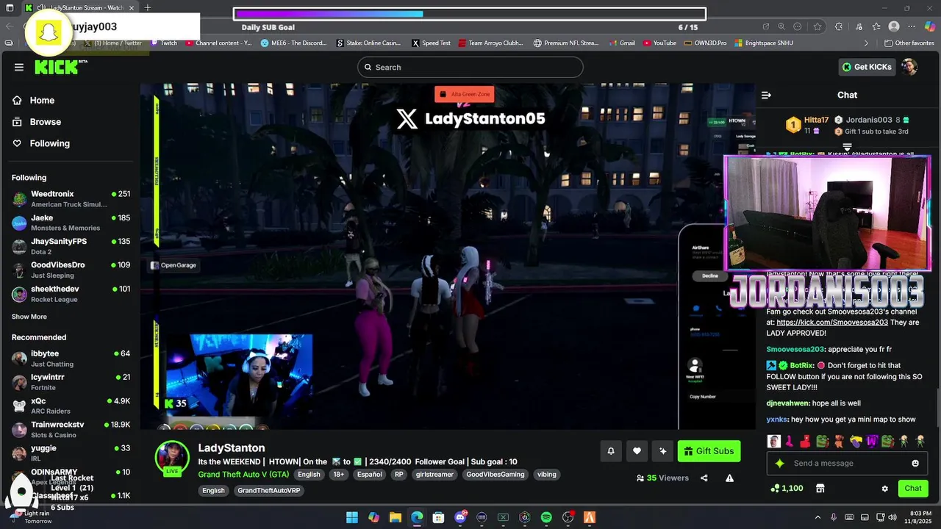The image size is (941, 529).
Task: Click the GrandTheftAutoVRP tag
Action: (269, 491)
